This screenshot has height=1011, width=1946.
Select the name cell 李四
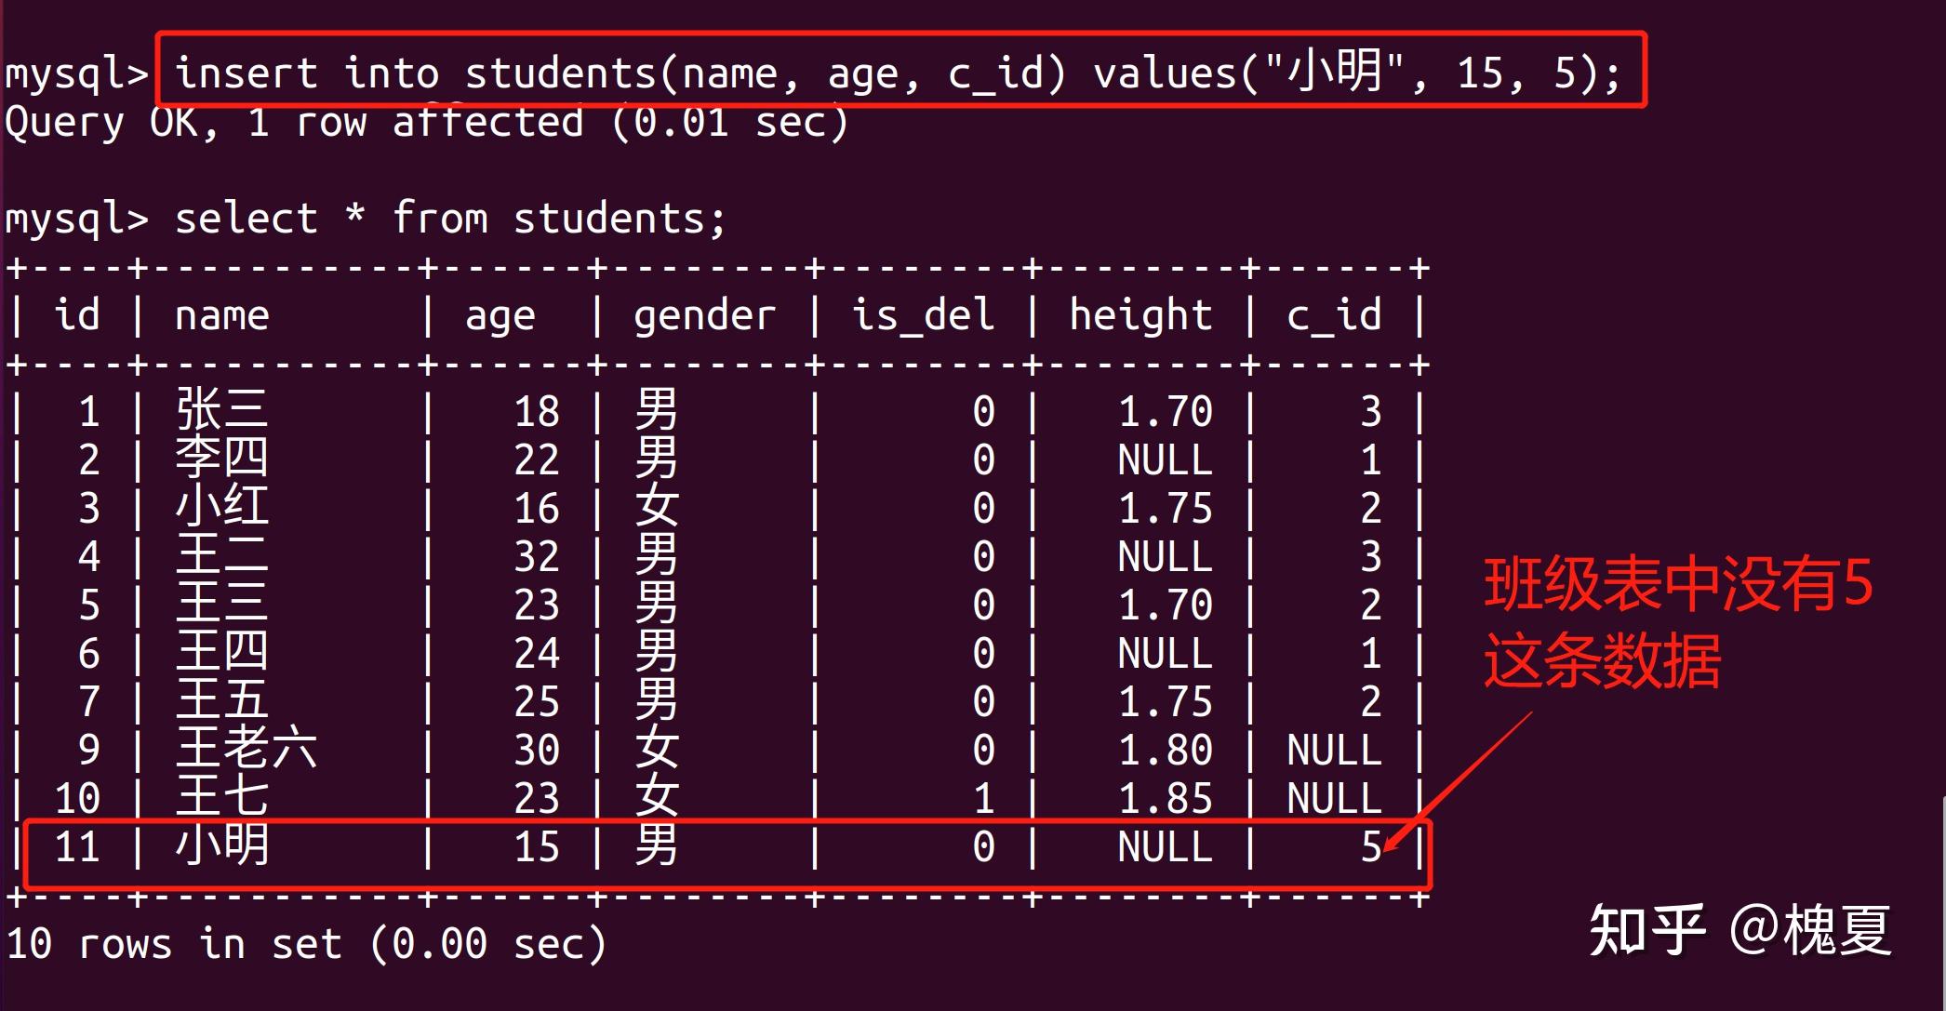222,459
